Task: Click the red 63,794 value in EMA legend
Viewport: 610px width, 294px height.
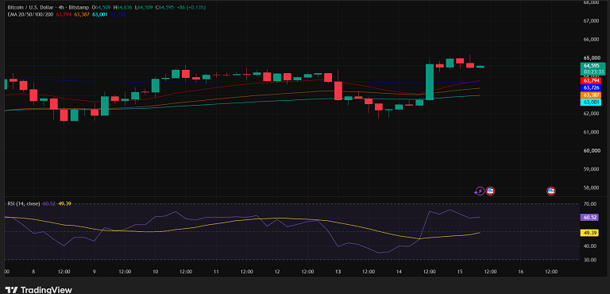Action: (x=64, y=14)
